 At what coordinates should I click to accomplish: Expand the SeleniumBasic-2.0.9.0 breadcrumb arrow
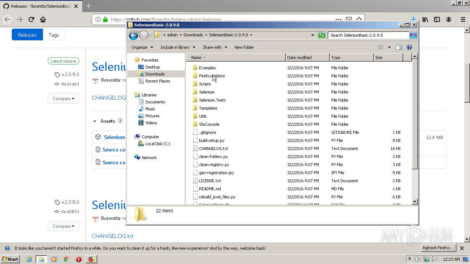pyautogui.click(x=251, y=35)
